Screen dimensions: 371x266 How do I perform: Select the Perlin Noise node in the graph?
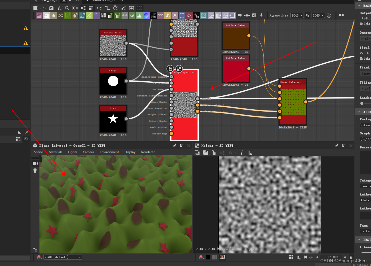point(113,43)
